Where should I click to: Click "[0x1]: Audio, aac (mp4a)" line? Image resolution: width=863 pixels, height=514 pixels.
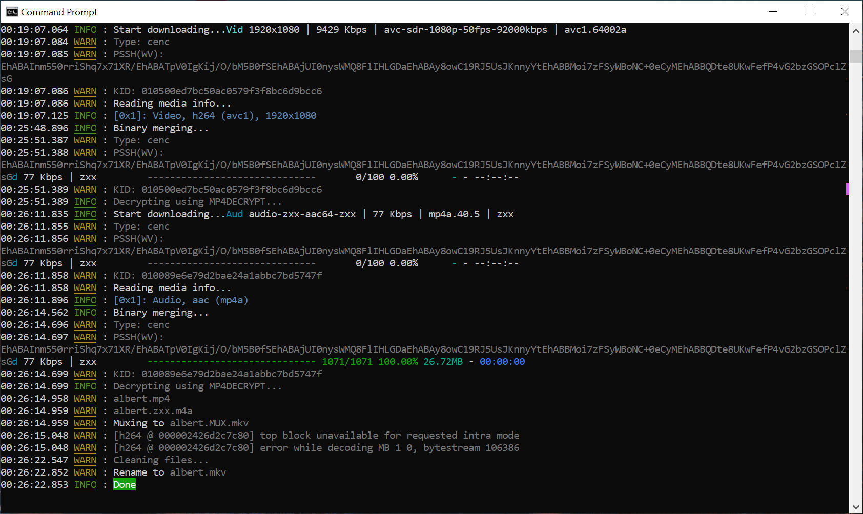coord(181,300)
